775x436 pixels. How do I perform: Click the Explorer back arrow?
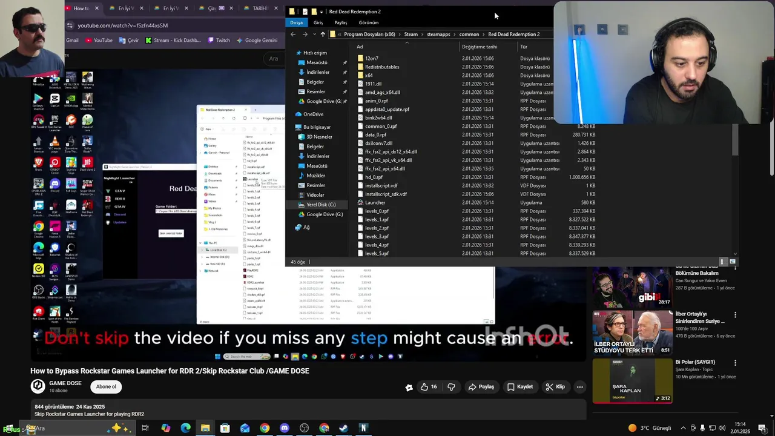[293, 35]
